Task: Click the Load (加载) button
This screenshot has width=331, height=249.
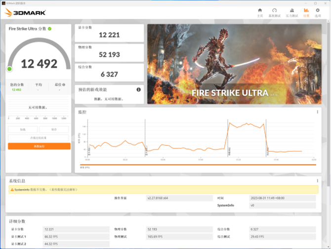Action: coord(23,129)
